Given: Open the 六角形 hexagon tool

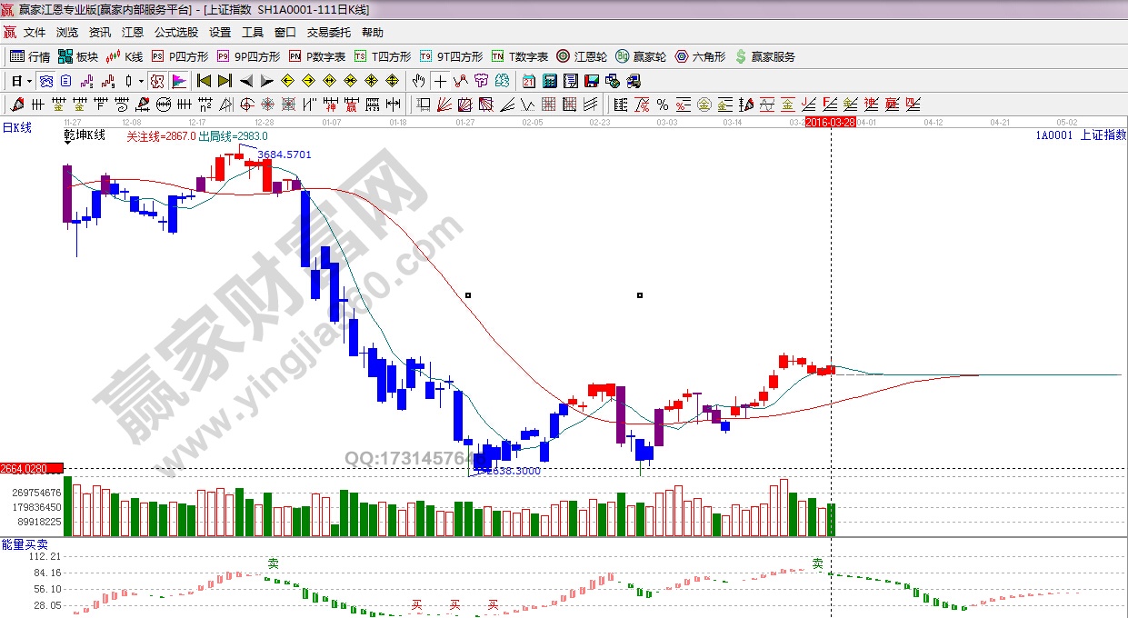Looking at the screenshot, I should tap(700, 56).
